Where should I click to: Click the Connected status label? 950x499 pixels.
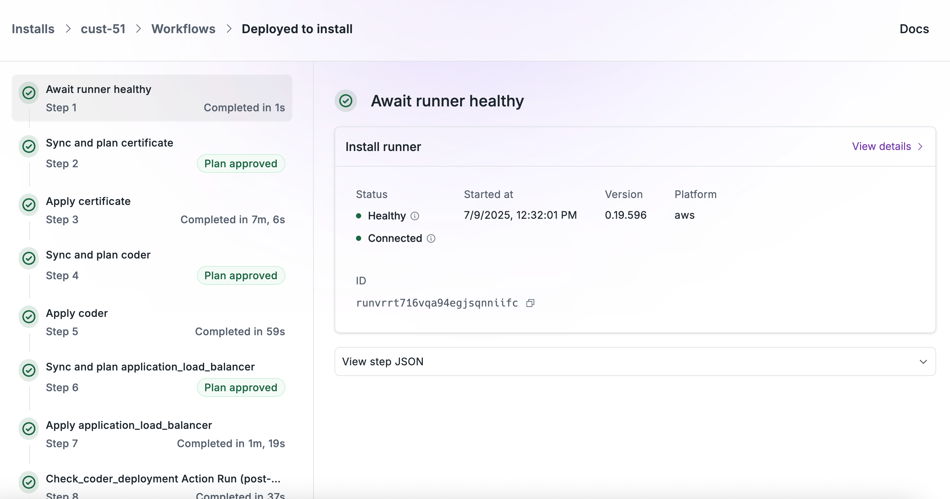(395, 239)
